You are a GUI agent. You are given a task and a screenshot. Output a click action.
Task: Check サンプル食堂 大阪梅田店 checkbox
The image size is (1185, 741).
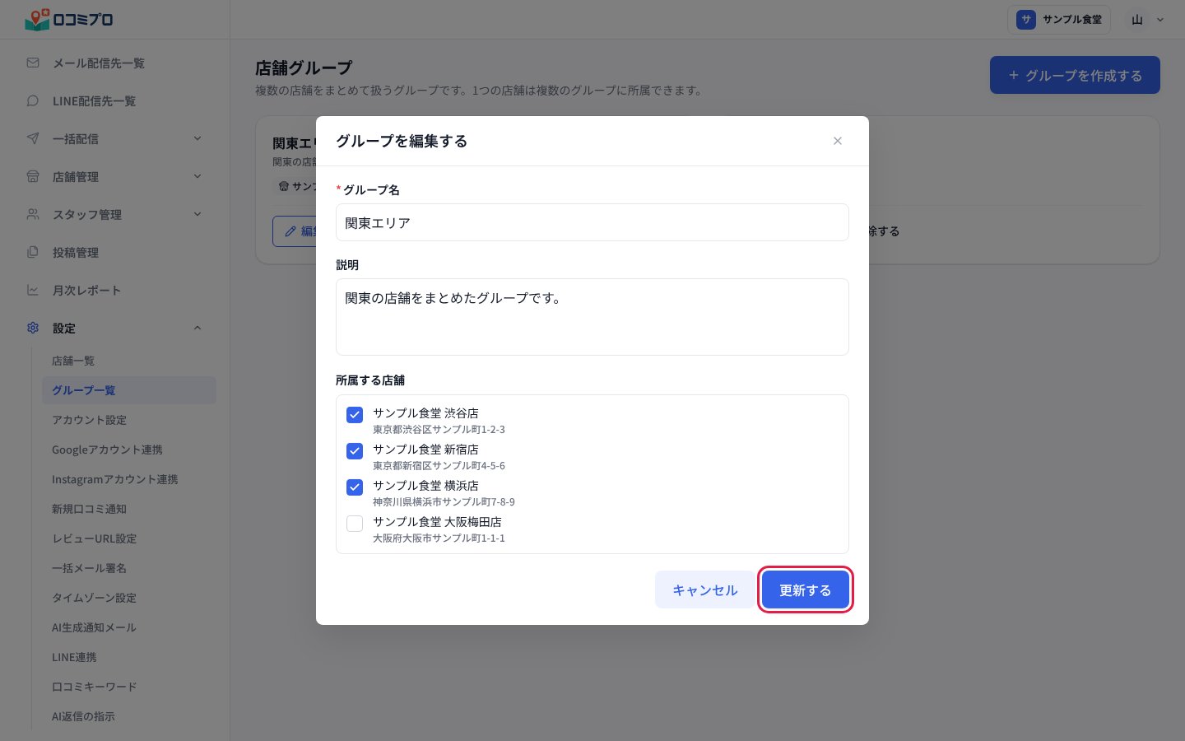[x=355, y=524]
